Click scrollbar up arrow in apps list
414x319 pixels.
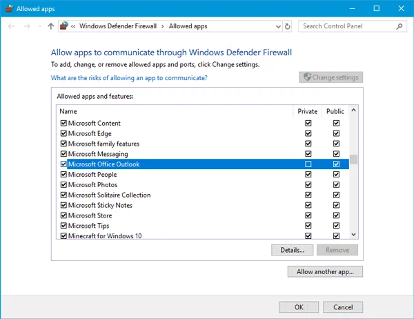click(353, 110)
